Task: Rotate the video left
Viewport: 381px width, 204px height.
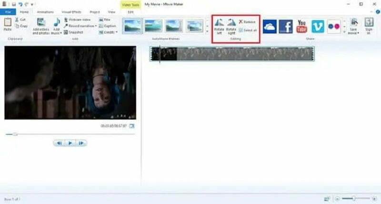Action: pos(219,27)
